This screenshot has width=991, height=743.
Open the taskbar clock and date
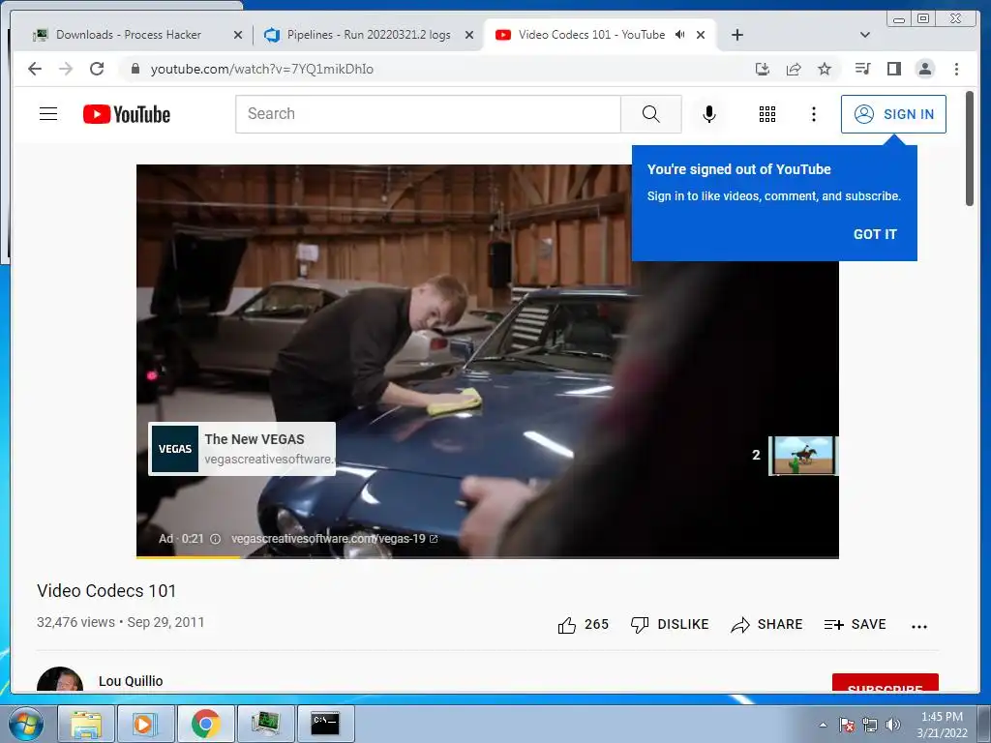click(942, 725)
